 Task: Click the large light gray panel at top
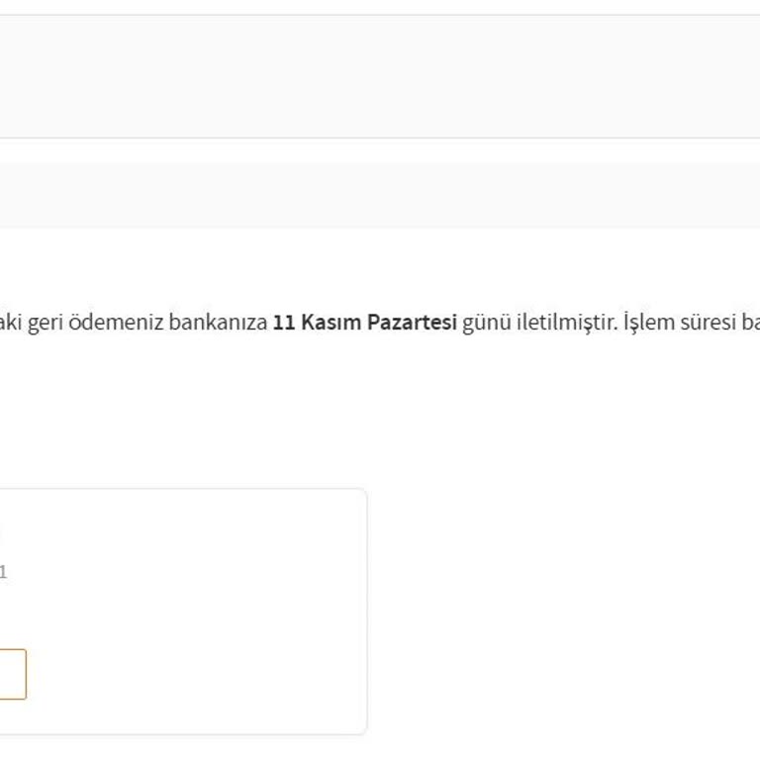(380, 76)
